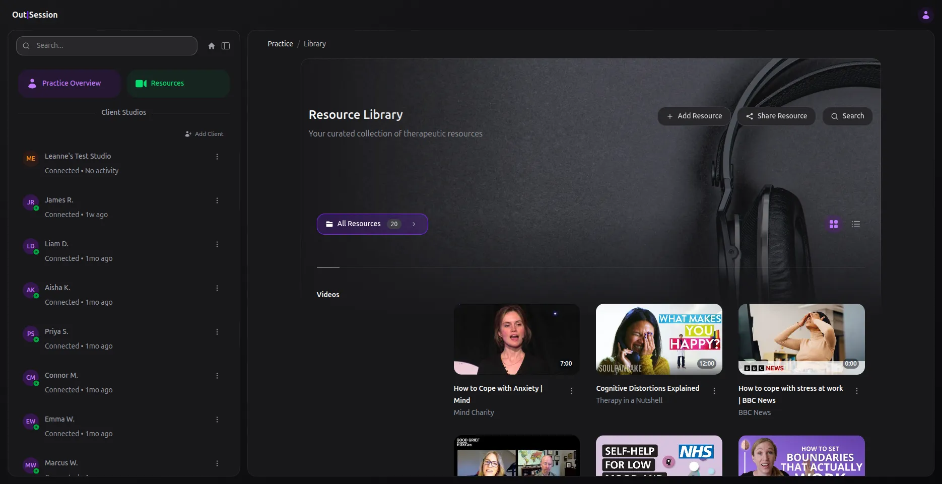
Task: Click the Add Resource button
Action: tap(694, 116)
